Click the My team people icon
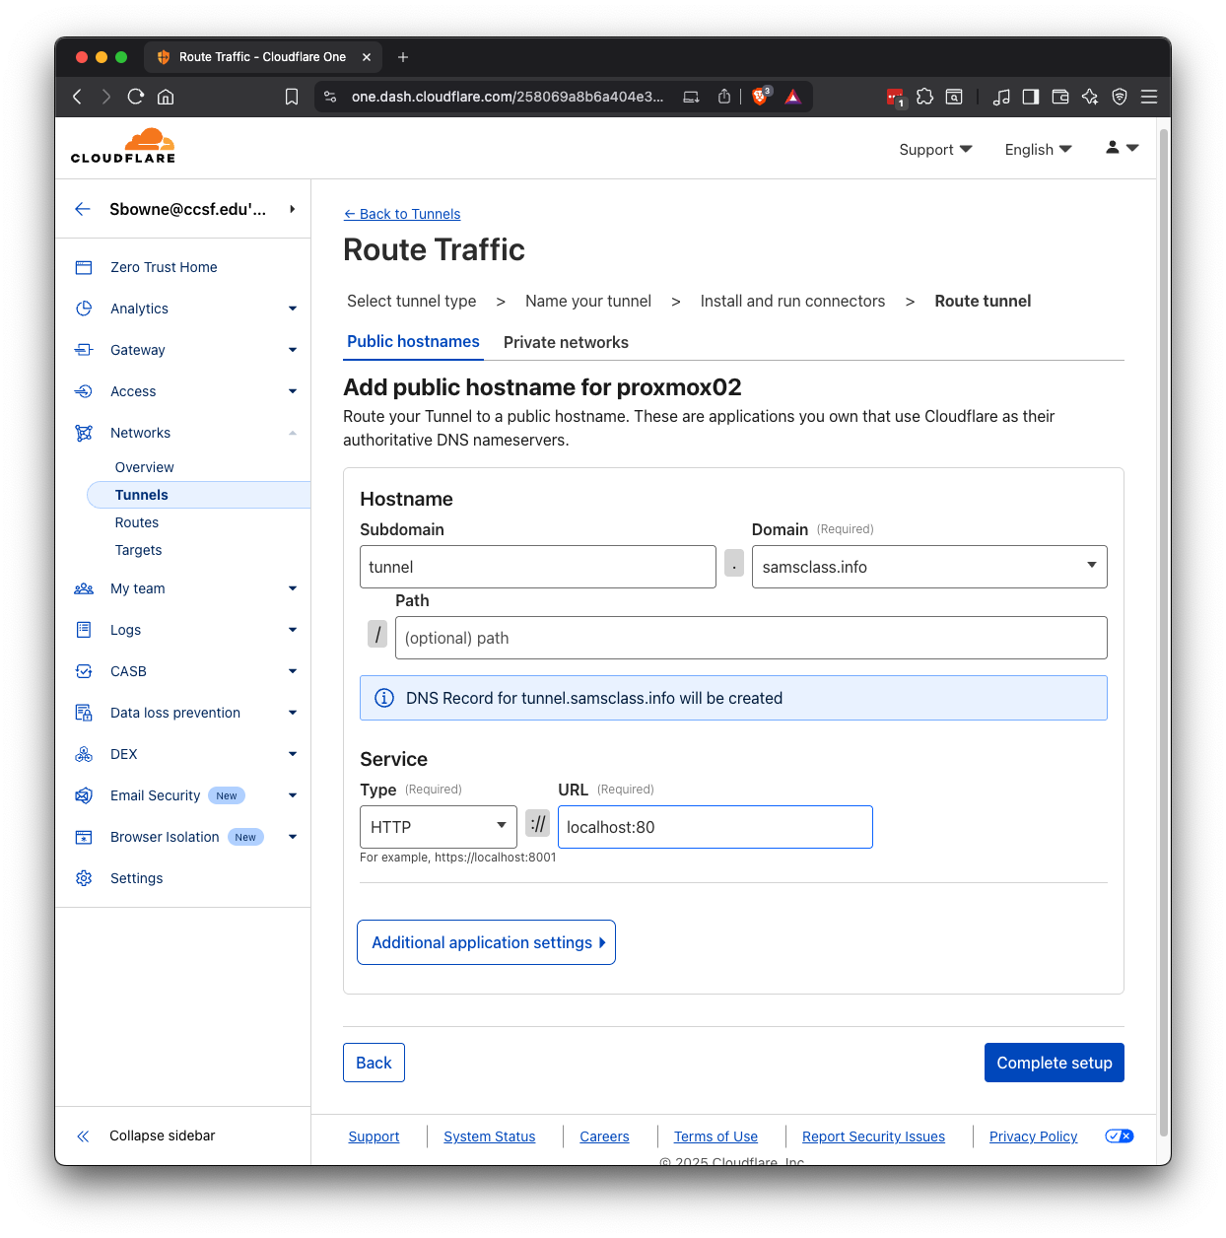This screenshot has width=1226, height=1238. [84, 588]
